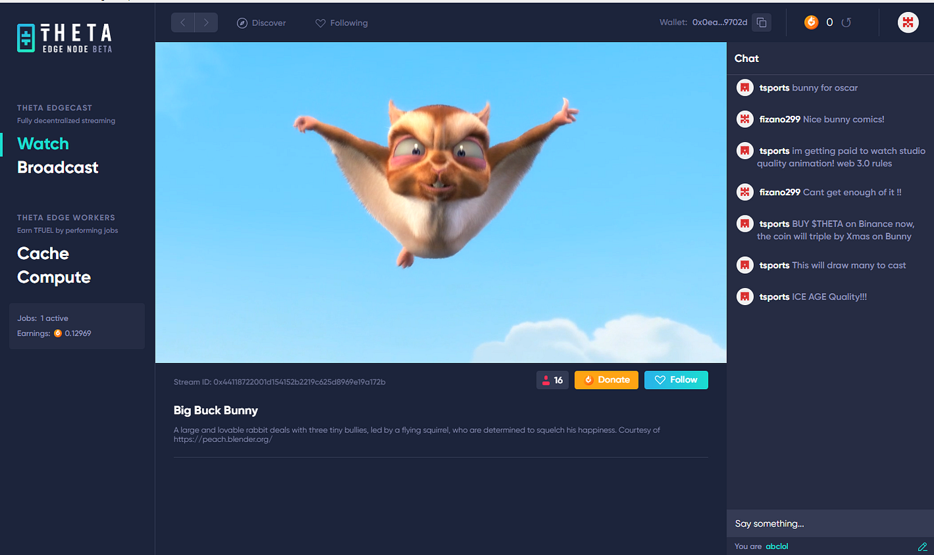
Task: Click tsports avatar beside 'BUY $THETA' message
Action: coord(745,224)
